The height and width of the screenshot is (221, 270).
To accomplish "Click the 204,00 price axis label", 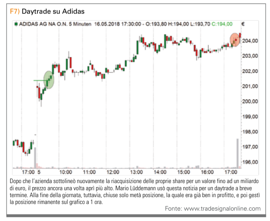I will tap(251, 41).
